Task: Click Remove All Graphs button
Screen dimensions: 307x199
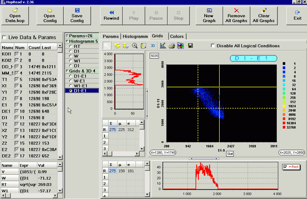Action: 236,15
